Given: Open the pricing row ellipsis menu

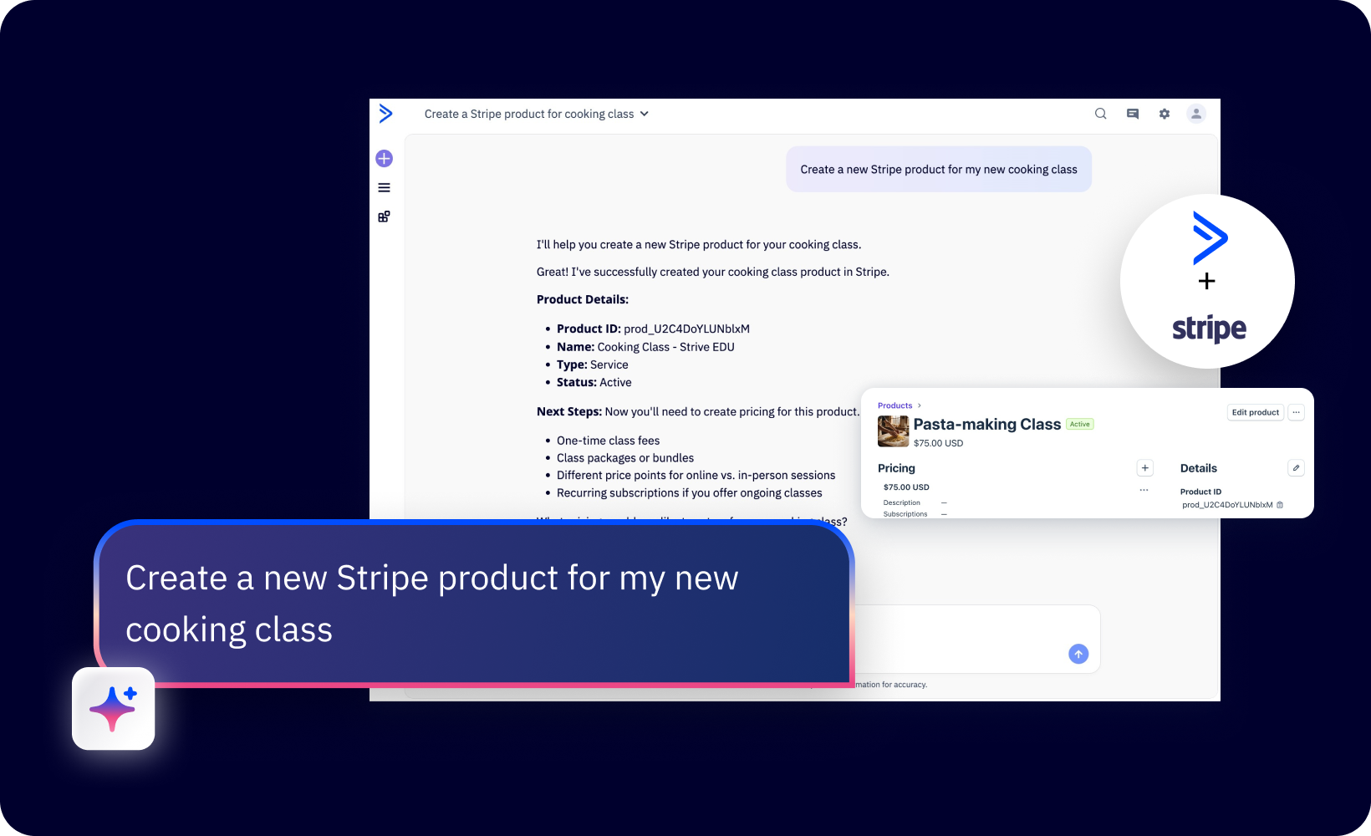Looking at the screenshot, I should [x=1144, y=490].
